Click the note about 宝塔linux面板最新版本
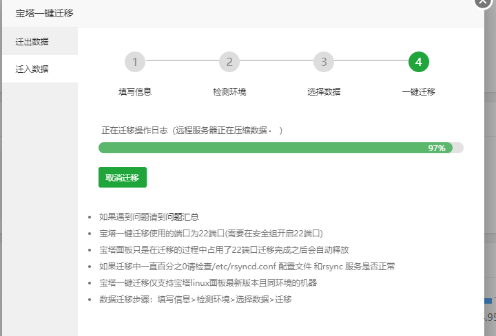 (208, 282)
